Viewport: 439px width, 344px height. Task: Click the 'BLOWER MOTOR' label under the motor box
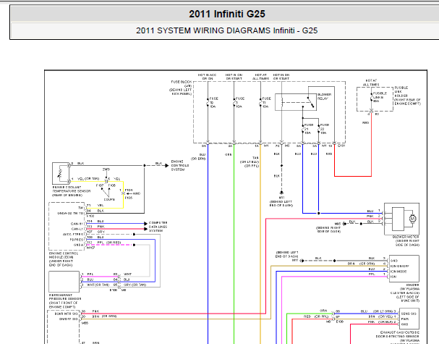[406, 237]
